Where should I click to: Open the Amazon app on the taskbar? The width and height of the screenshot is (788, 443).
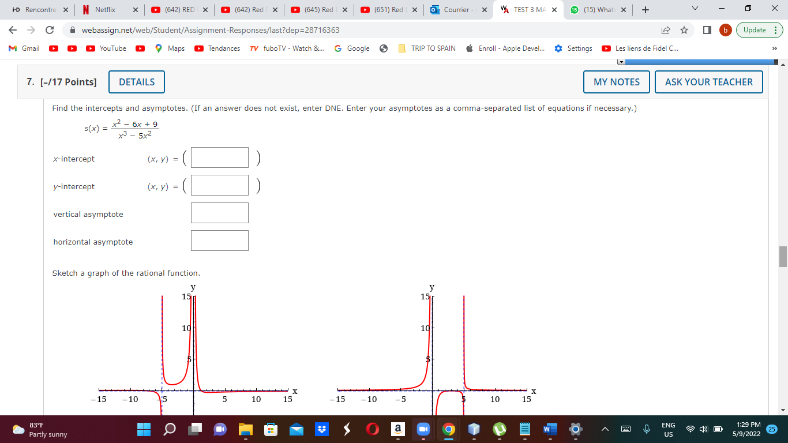tap(399, 429)
